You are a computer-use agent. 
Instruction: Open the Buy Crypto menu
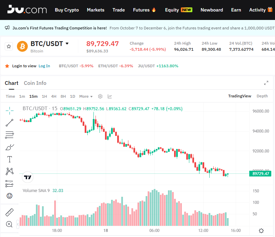[x=67, y=10]
